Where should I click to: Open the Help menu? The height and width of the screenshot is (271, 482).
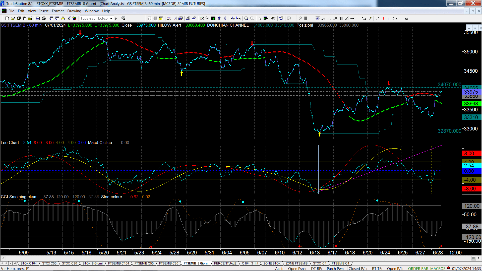106,11
